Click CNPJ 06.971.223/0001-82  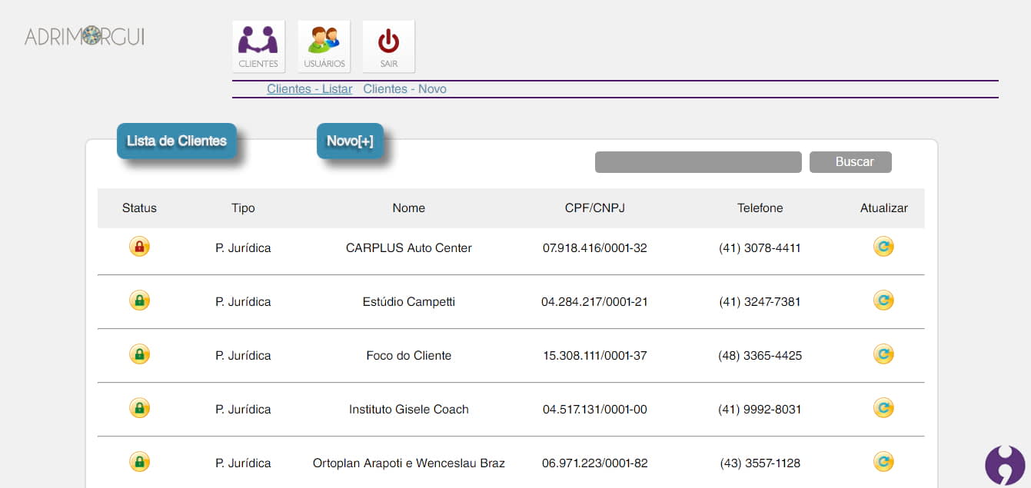[x=594, y=463]
